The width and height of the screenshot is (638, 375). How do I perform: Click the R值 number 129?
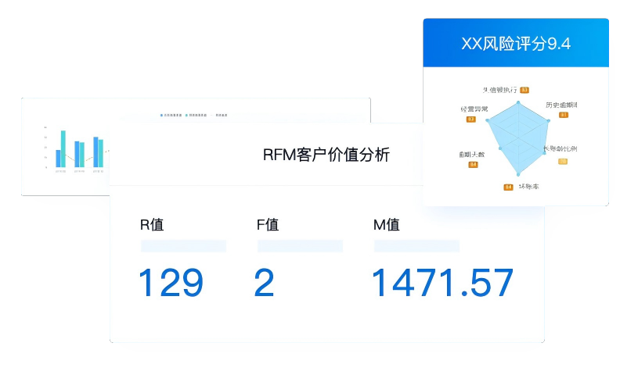pos(171,283)
